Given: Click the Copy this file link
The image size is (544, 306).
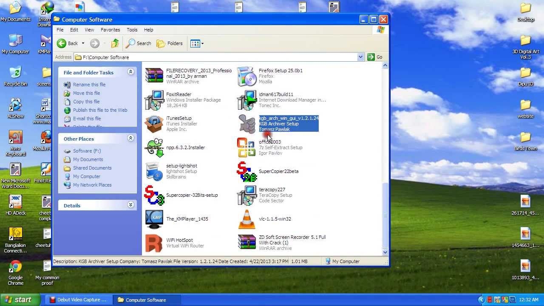Looking at the screenshot, I should pos(86,102).
